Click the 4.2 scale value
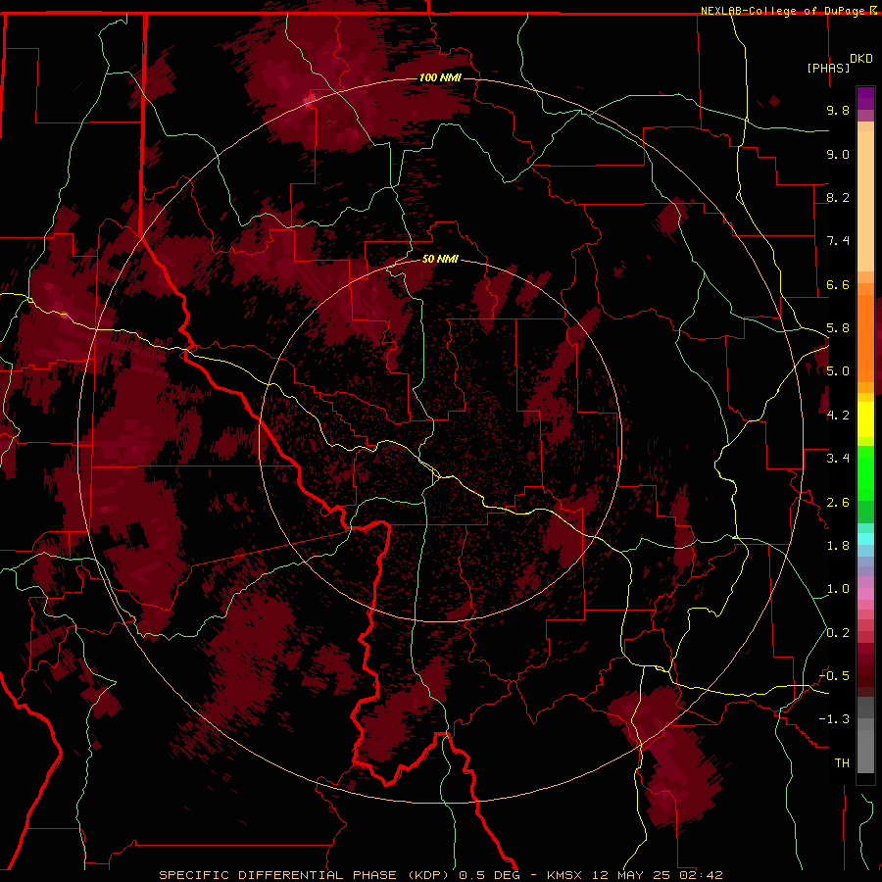882x882 pixels. tap(838, 416)
